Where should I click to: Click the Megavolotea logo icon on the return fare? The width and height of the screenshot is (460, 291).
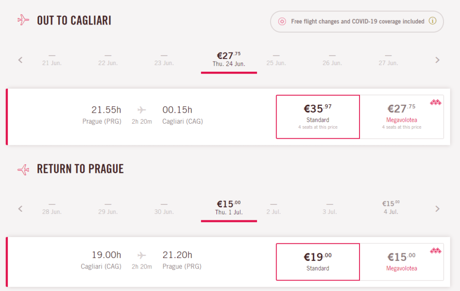435,251
